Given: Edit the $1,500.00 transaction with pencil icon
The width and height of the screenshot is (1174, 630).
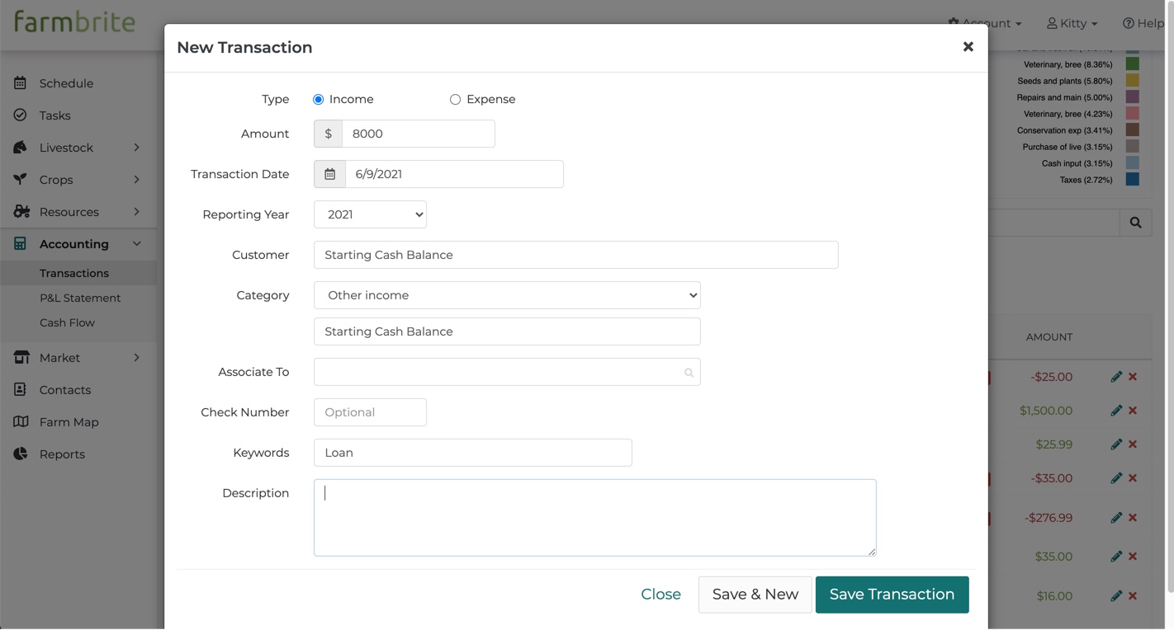Looking at the screenshot, I should click(x=1116, y=411).
